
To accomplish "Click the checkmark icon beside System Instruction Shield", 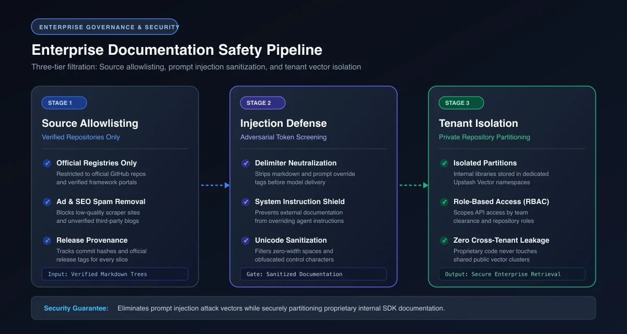I will 246,202.
